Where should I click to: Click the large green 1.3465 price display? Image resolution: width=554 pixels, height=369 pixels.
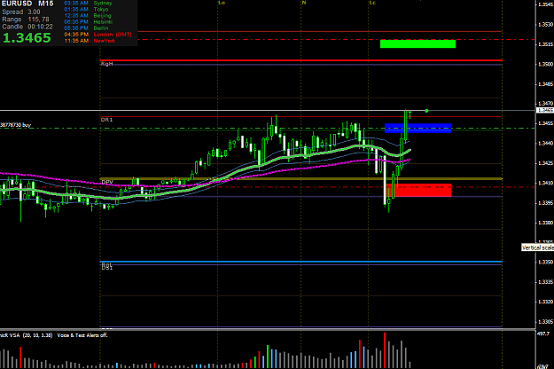[27, 38]
